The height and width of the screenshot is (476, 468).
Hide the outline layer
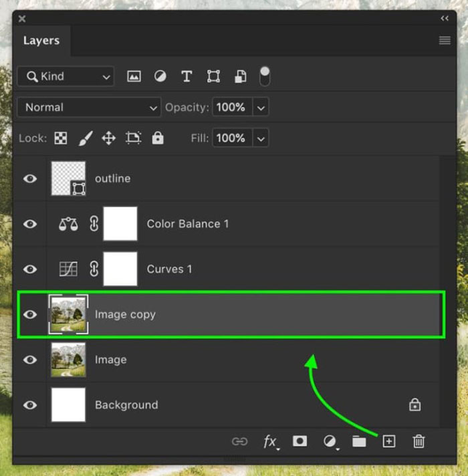30,178
